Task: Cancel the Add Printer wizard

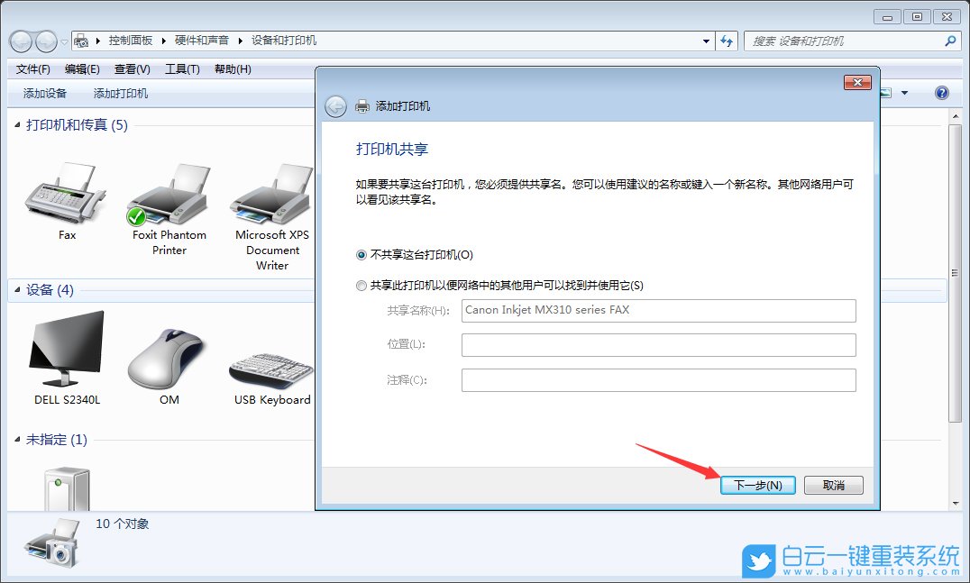Action: tap(833, 485)
